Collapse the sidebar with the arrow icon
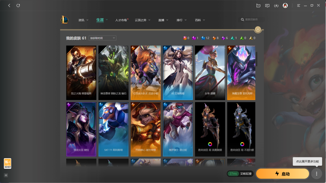The image size is (326, 183). (6, 175)
